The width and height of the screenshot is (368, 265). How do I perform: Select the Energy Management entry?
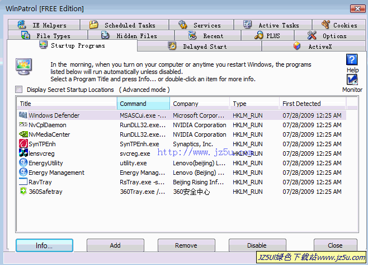tap(181, 173)
